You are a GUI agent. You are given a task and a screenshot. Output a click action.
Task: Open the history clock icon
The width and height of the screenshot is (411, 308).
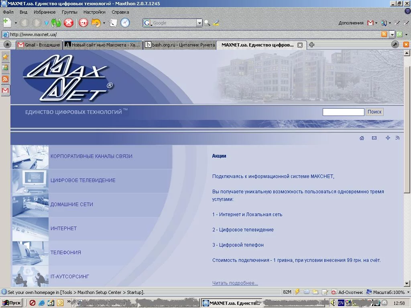tap(125, 23)
